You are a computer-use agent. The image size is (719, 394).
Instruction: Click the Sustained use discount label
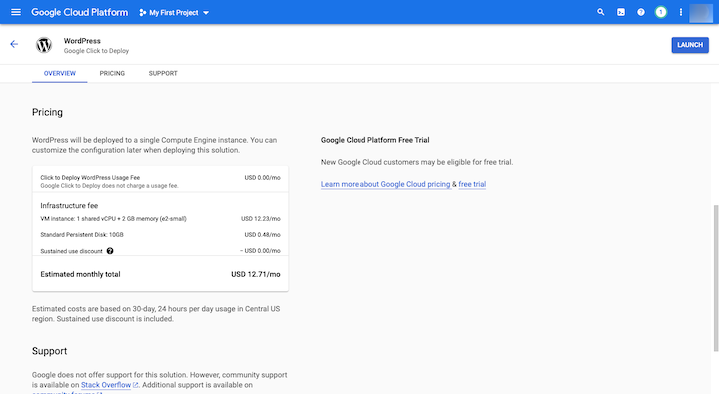coord(72,251)
